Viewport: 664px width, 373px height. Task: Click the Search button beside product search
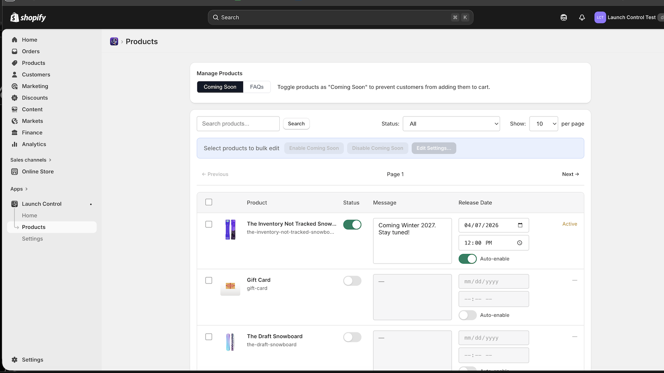click(296, 124)
